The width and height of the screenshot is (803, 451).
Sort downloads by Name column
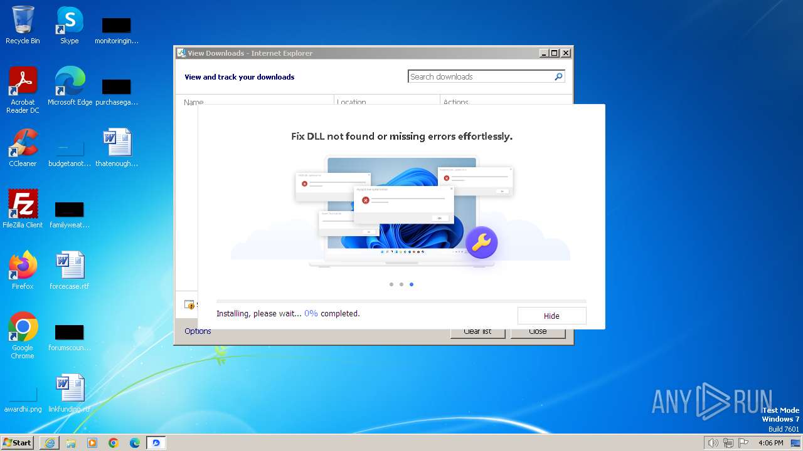[194, 101]
